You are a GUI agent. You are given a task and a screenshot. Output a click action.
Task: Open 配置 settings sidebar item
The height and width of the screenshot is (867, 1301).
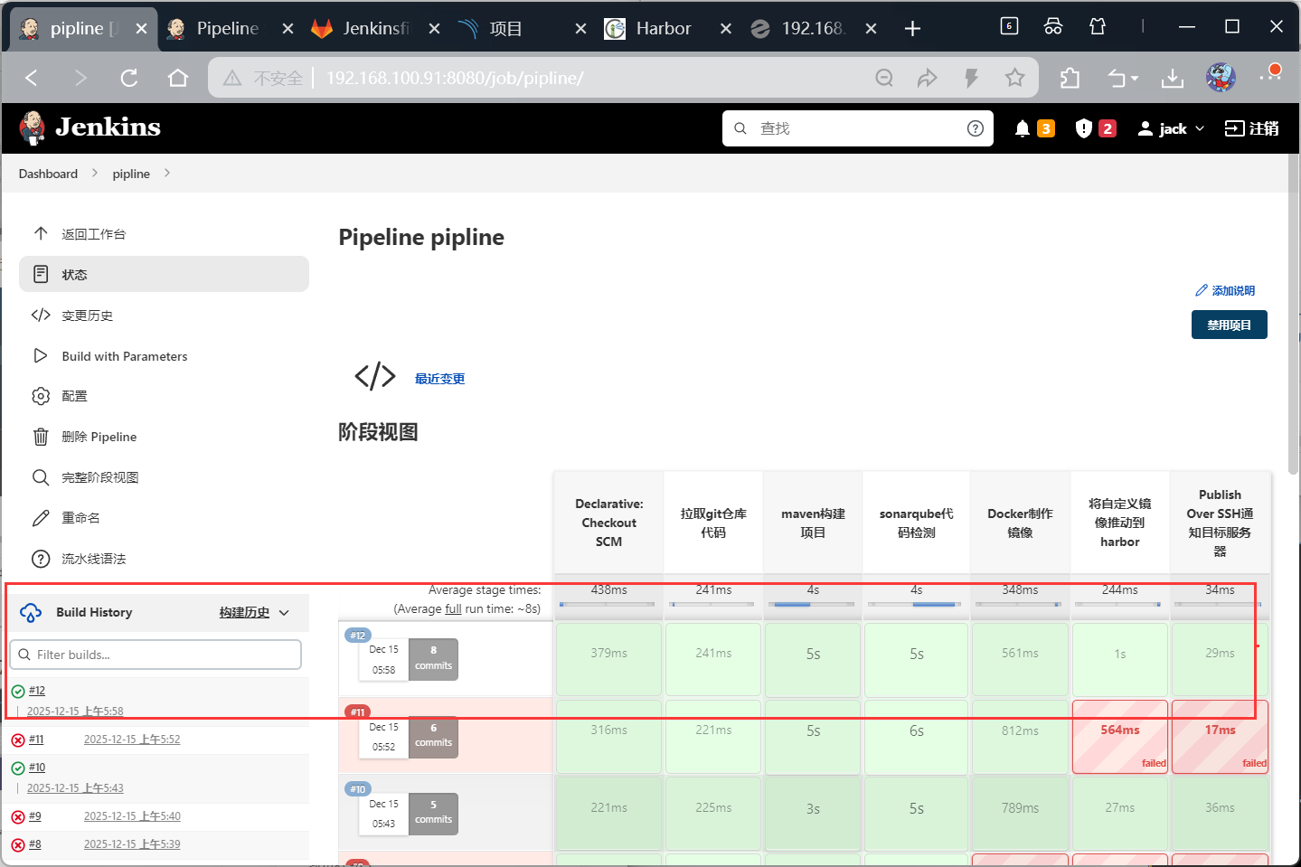point(164,396)
